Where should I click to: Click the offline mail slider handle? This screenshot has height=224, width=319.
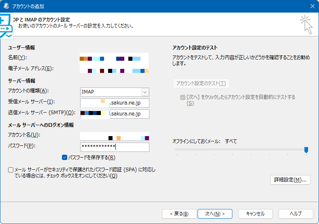click(x=306, y=150)
